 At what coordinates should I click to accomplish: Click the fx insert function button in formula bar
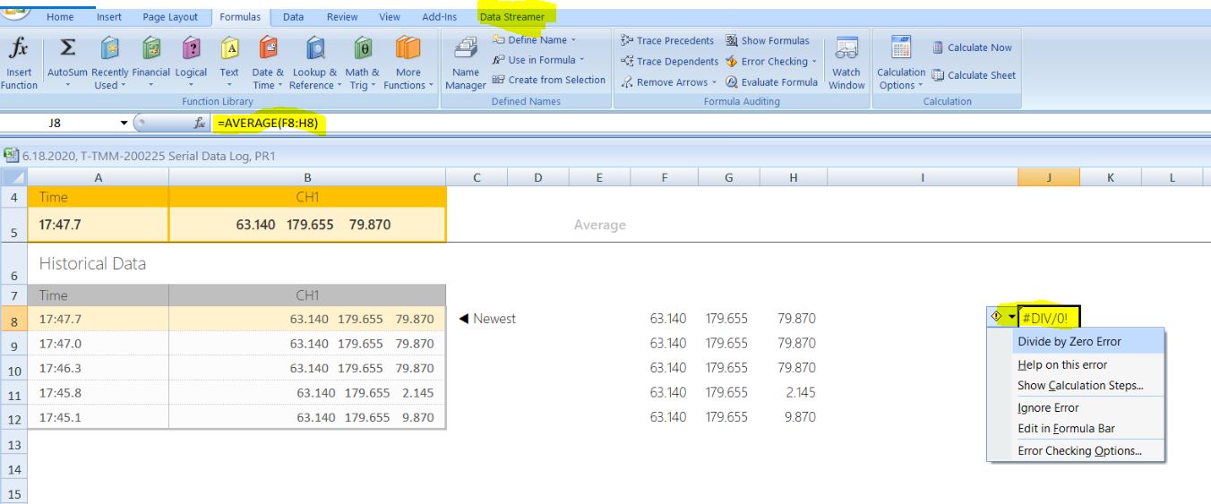[199, 124]
